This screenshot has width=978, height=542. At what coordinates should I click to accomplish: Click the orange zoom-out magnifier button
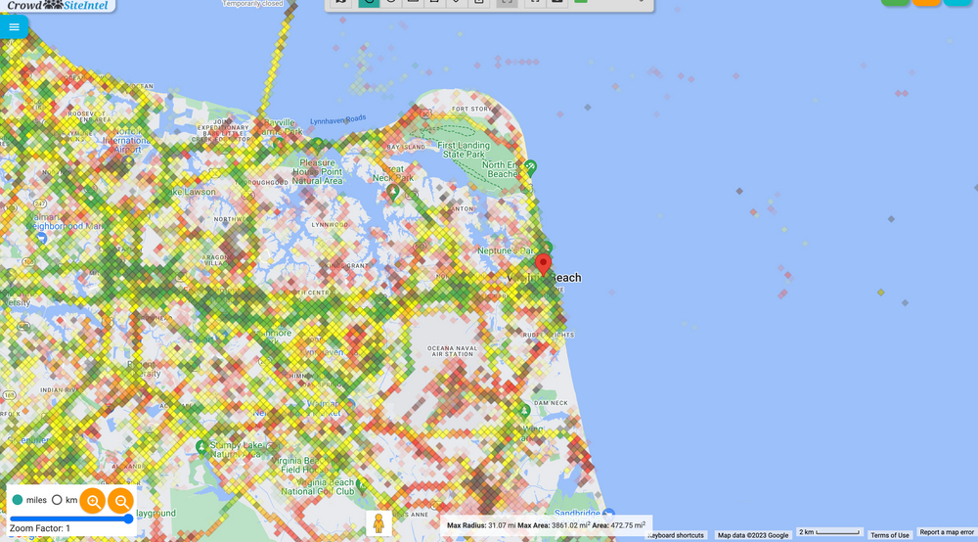point(121,501)
